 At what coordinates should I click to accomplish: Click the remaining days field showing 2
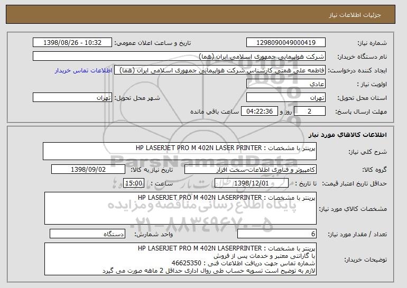click(309, 112)
